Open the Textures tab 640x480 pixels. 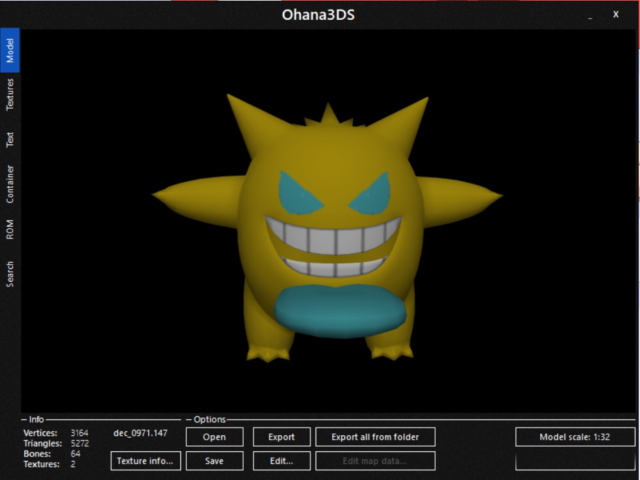tap(10, 95)
